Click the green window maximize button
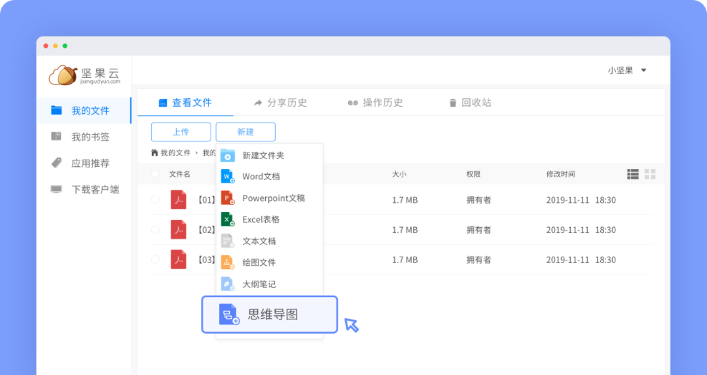 pos(65,46)
